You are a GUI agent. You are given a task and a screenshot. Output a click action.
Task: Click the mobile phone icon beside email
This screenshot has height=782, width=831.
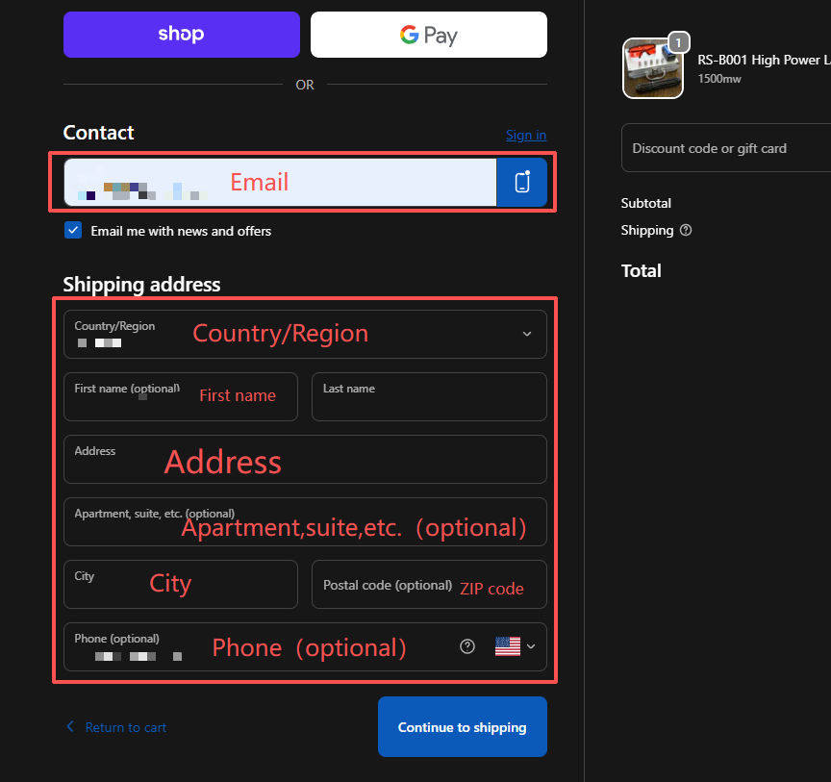click(x=522, y=183)
